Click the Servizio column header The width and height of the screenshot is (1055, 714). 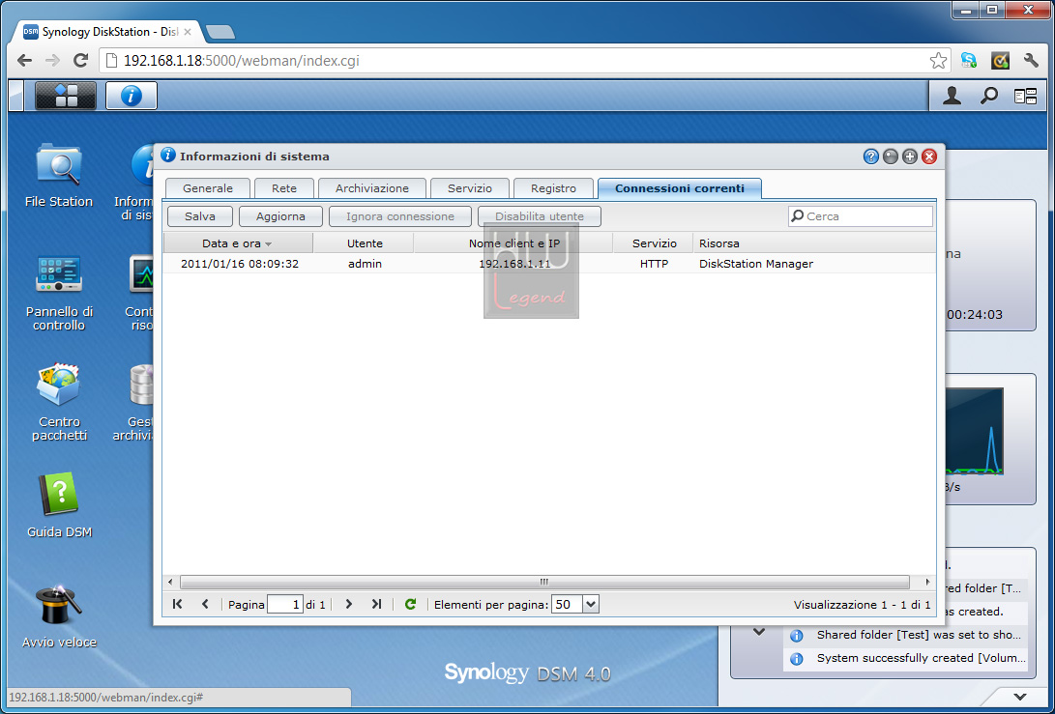(654, 243)
